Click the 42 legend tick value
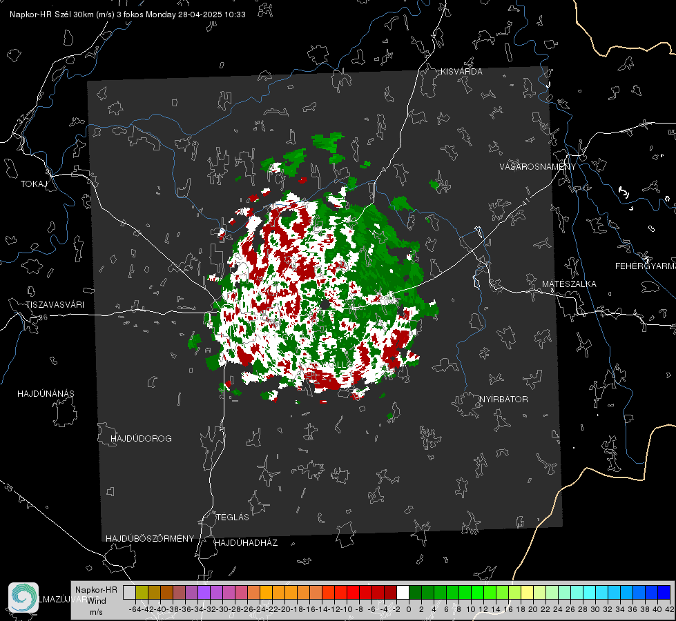Viewport: 676px width, 621px height. [x=670, y=609]
